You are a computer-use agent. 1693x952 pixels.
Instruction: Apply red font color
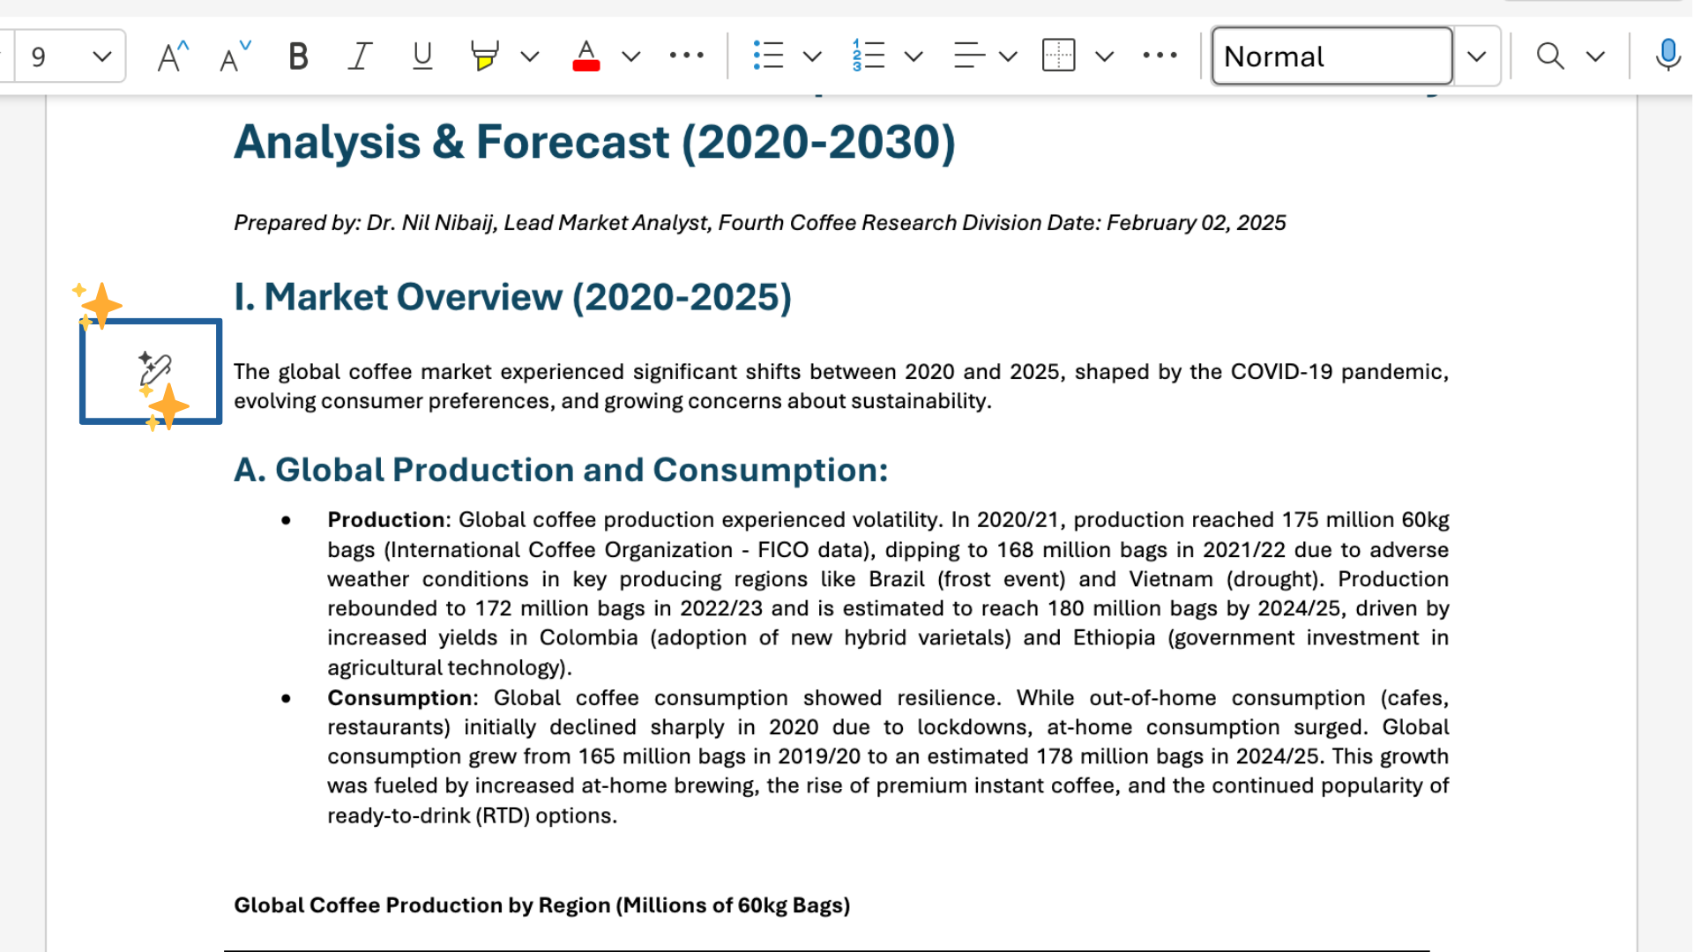[x=586, y=56]
